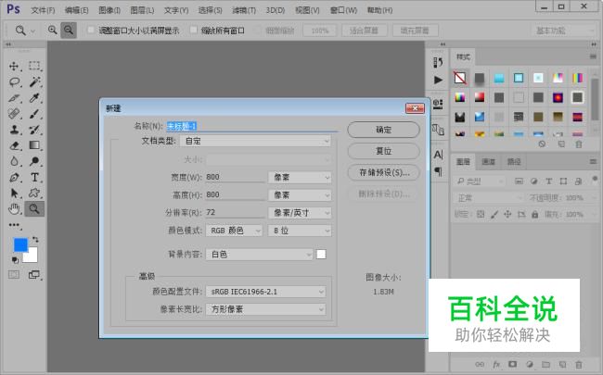Select the Magic Wand tool
The width and height of the screenshot is (603, 375).
(34, 81)
